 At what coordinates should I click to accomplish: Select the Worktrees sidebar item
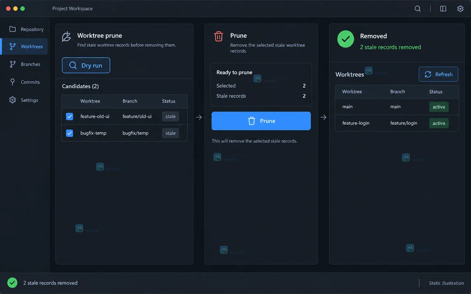pyautogui.click(x=25, y=46)
